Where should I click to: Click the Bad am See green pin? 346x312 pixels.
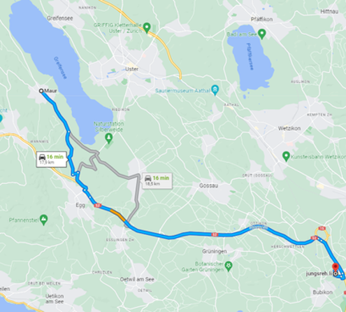[262, 34]
